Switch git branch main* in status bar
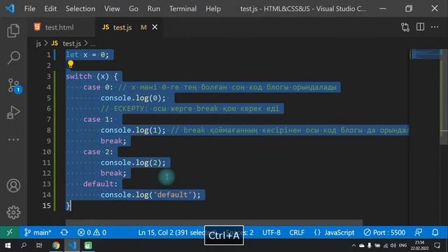This screenshot has height=252, width=448. click(x=38, y=232)
